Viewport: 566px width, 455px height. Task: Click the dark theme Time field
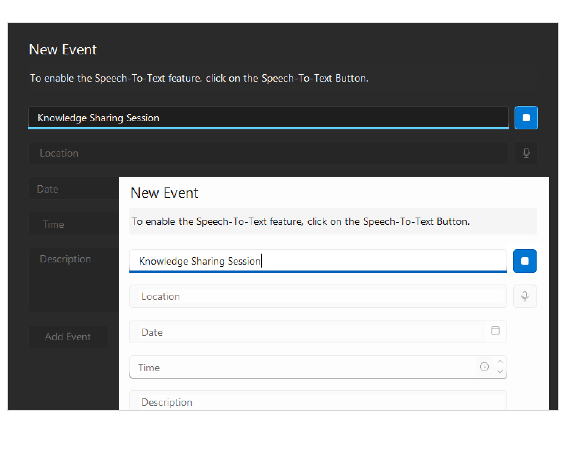point(74,224)
